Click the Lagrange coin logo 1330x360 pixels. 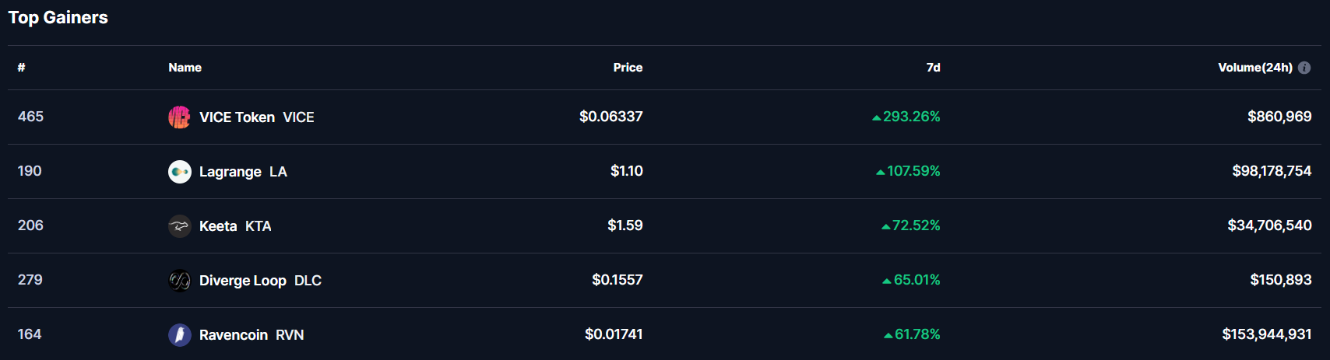pyautogui.click(x=180, y=172)
